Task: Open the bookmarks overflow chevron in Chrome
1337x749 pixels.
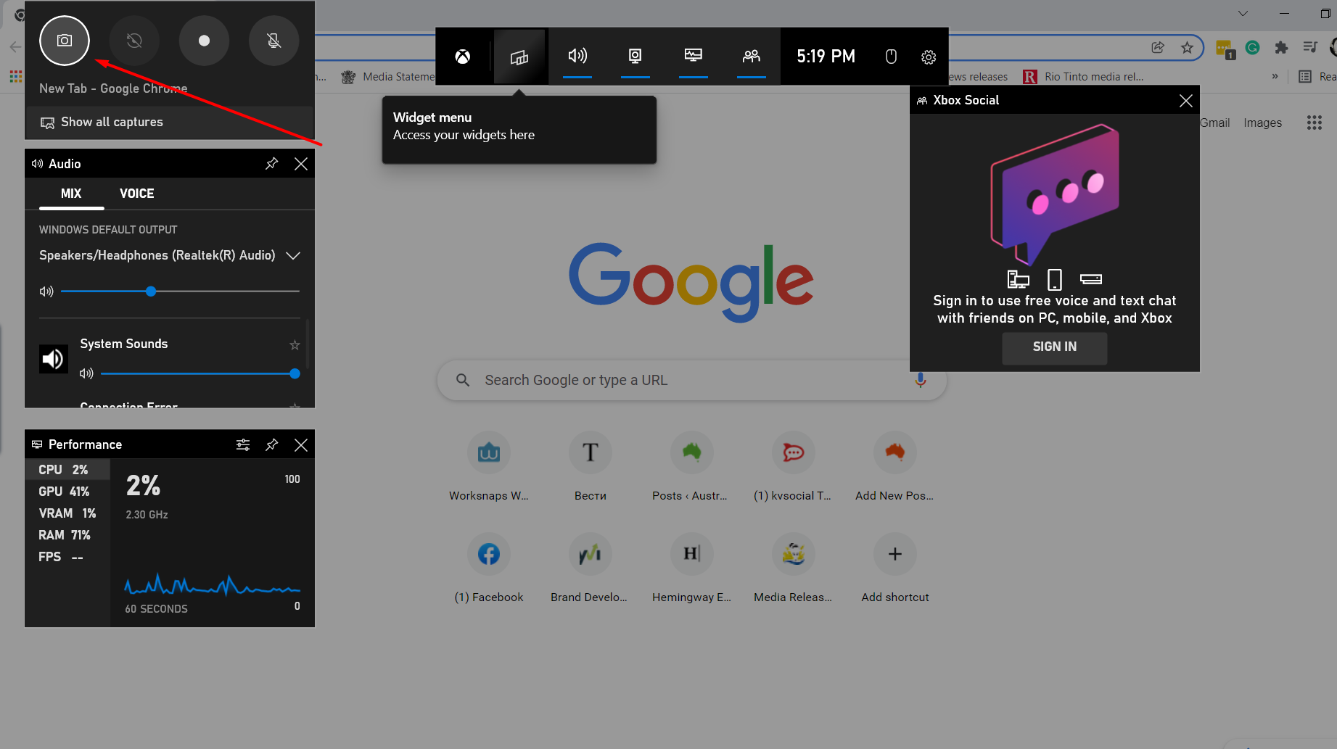Action: (1275, 76)
